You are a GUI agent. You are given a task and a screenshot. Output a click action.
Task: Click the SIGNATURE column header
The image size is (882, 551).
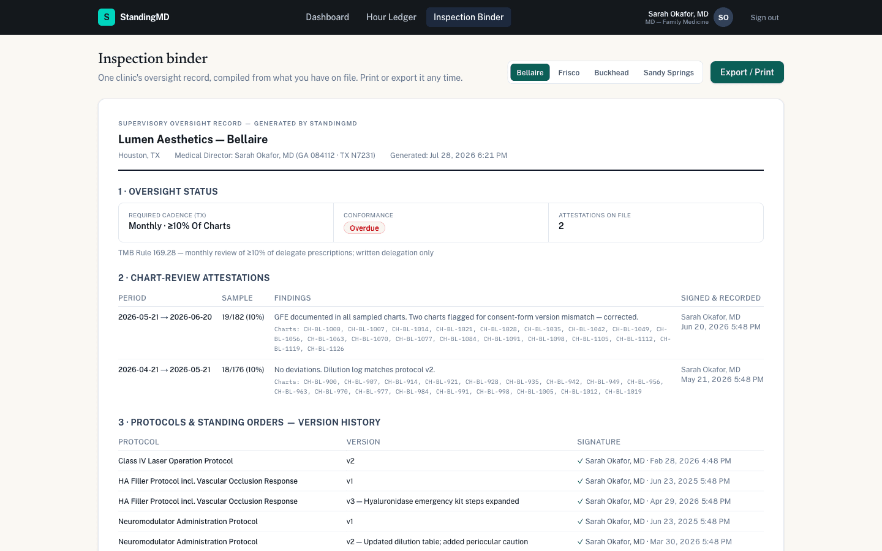click(x=598, y=442)
